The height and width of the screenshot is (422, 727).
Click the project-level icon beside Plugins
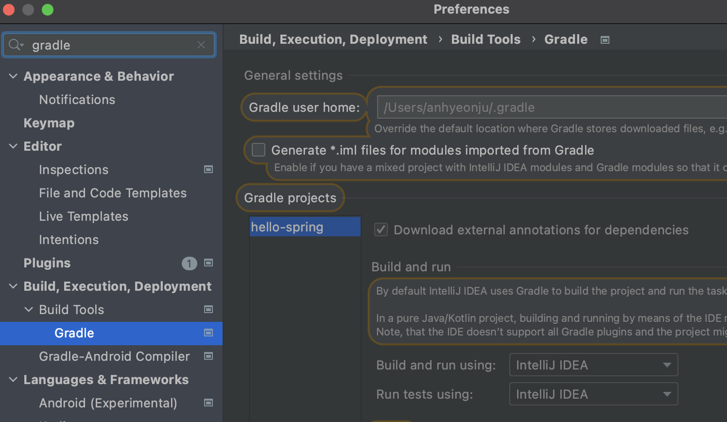(208, 263)
